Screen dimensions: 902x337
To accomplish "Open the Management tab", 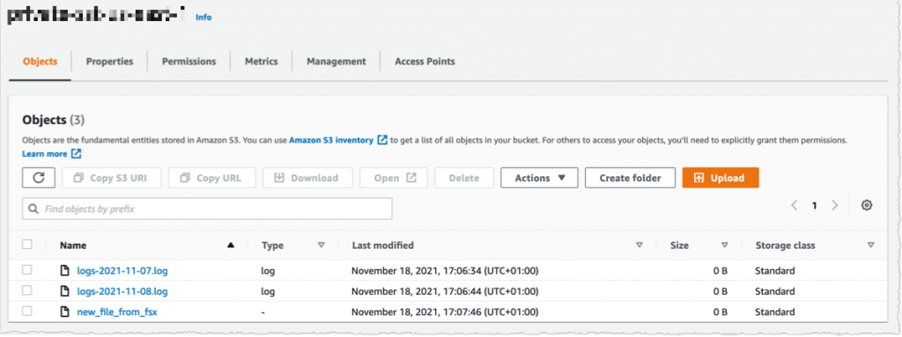I will tap(336, 61).
